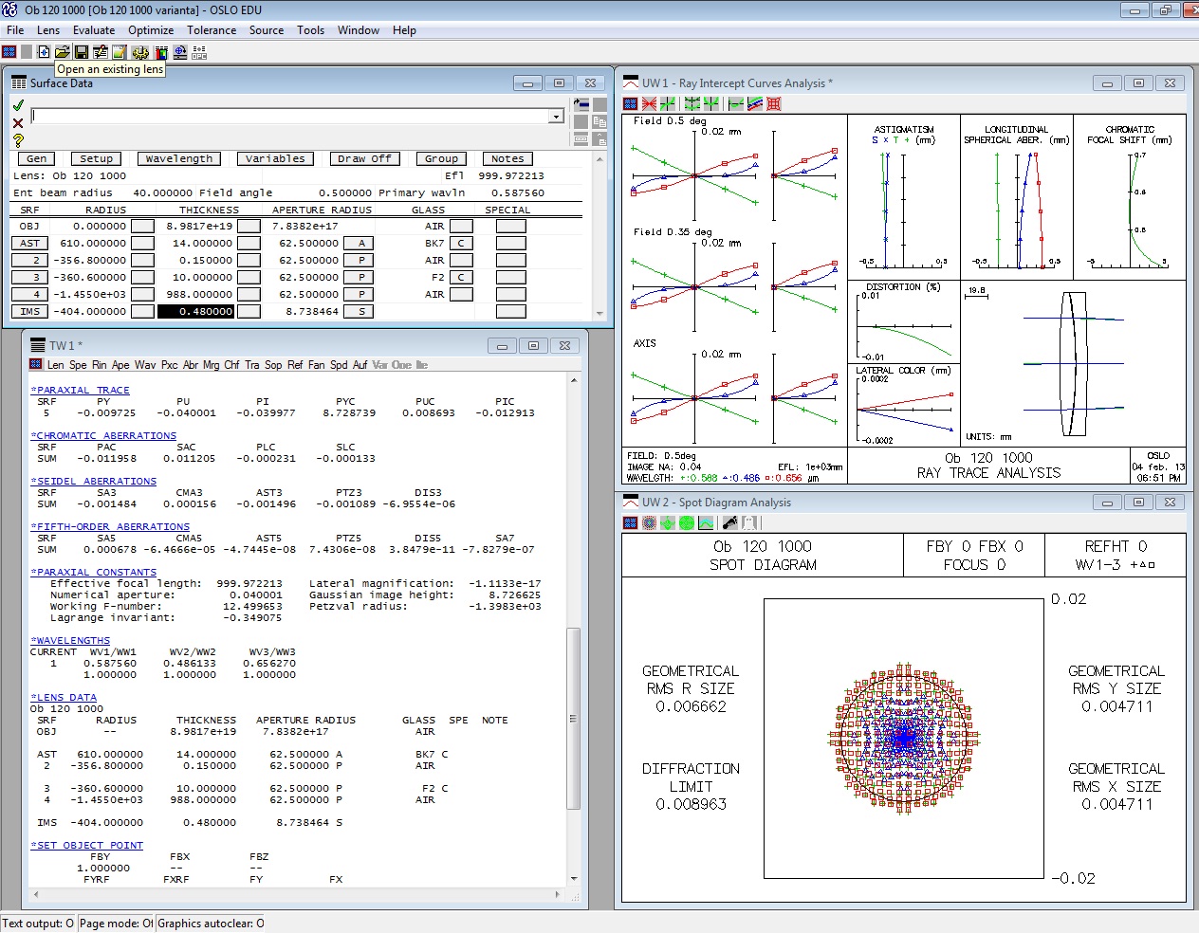Click the Wavelength button

pyautogui.click(x=179, y=158)
